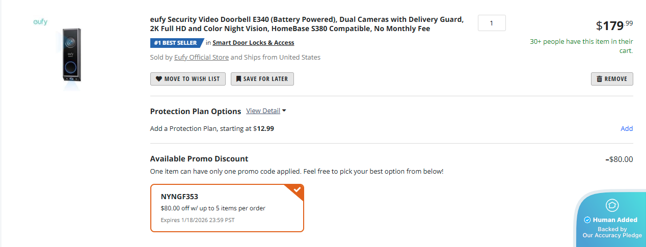Click the circled check icon beside Human Added

click(x=587, y=220)
